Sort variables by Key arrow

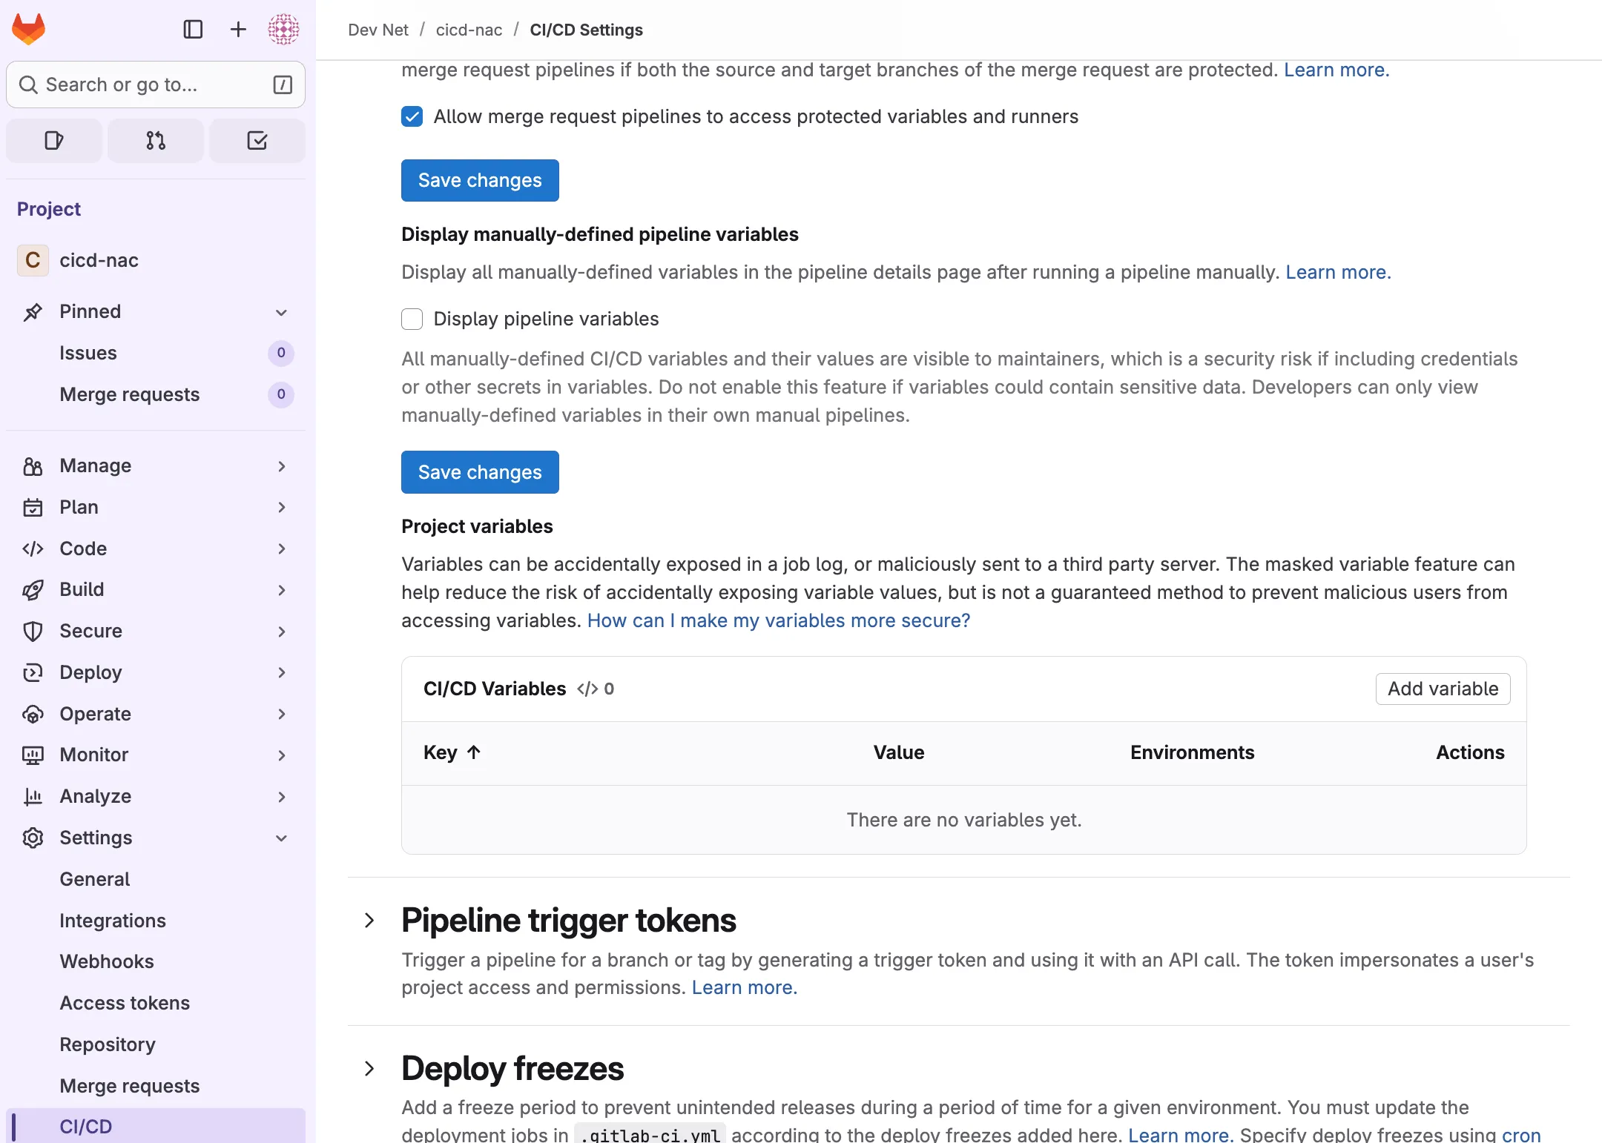point(474,752)
